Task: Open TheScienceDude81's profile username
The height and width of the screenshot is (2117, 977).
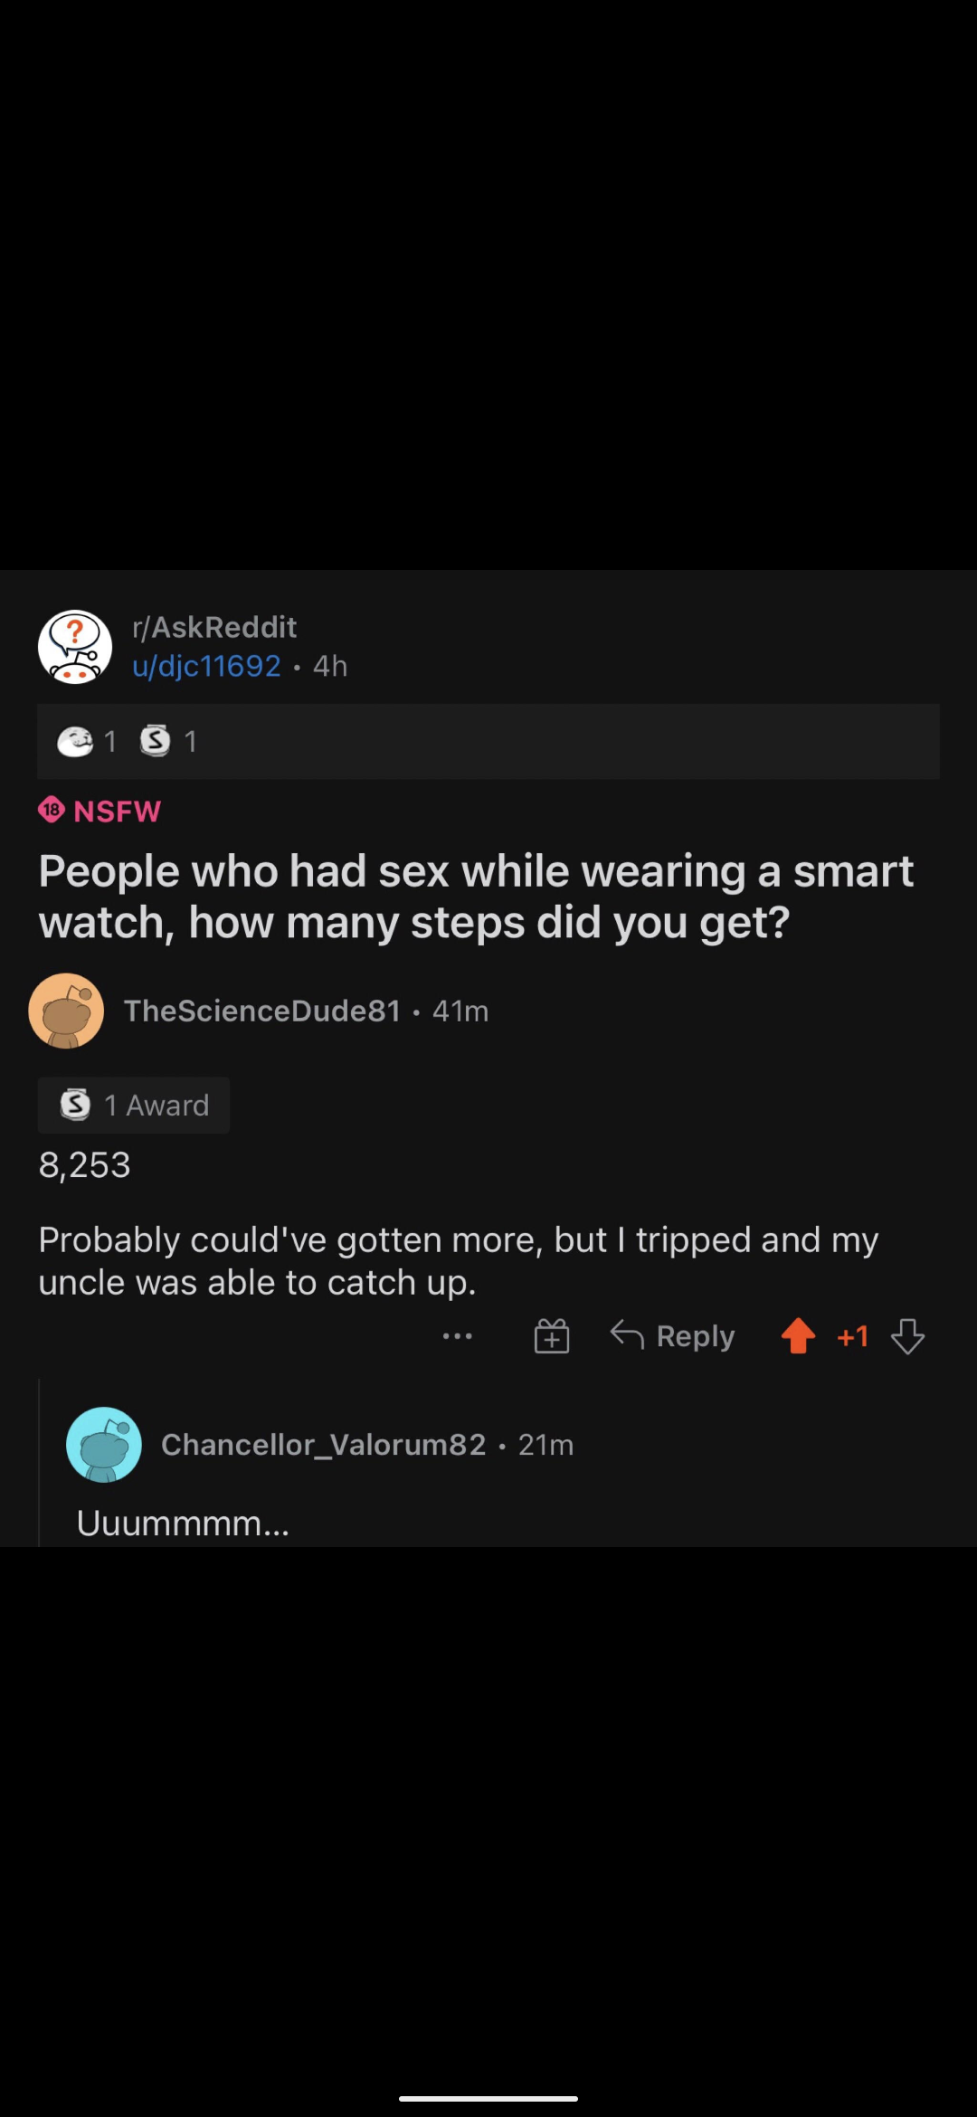Action: pos(262,1011)
